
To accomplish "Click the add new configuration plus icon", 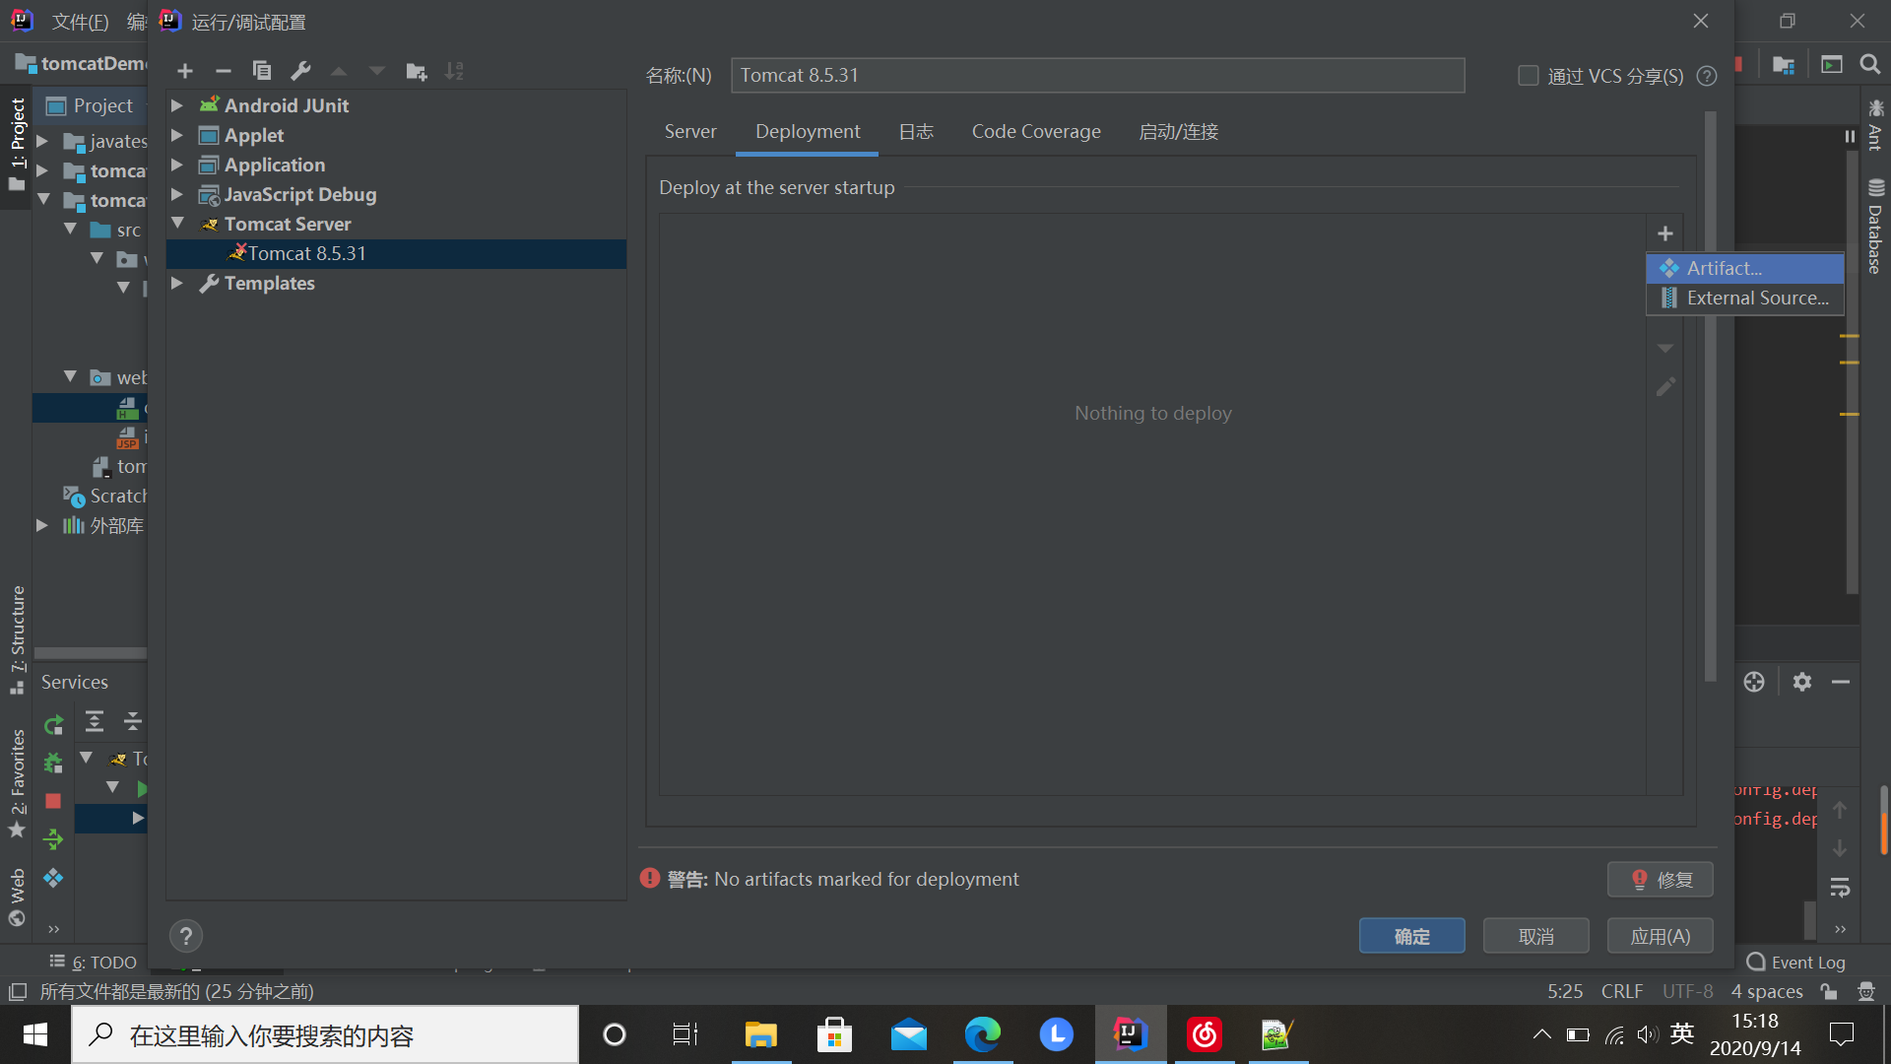I will pyautogui.click(x=184, y=71).
